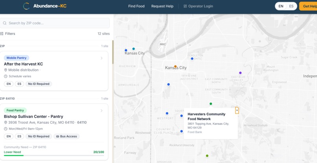Screen dimensions: 317x163
Task: Click ES tag on Bishop Sullivan card
Action: point(19,136)
